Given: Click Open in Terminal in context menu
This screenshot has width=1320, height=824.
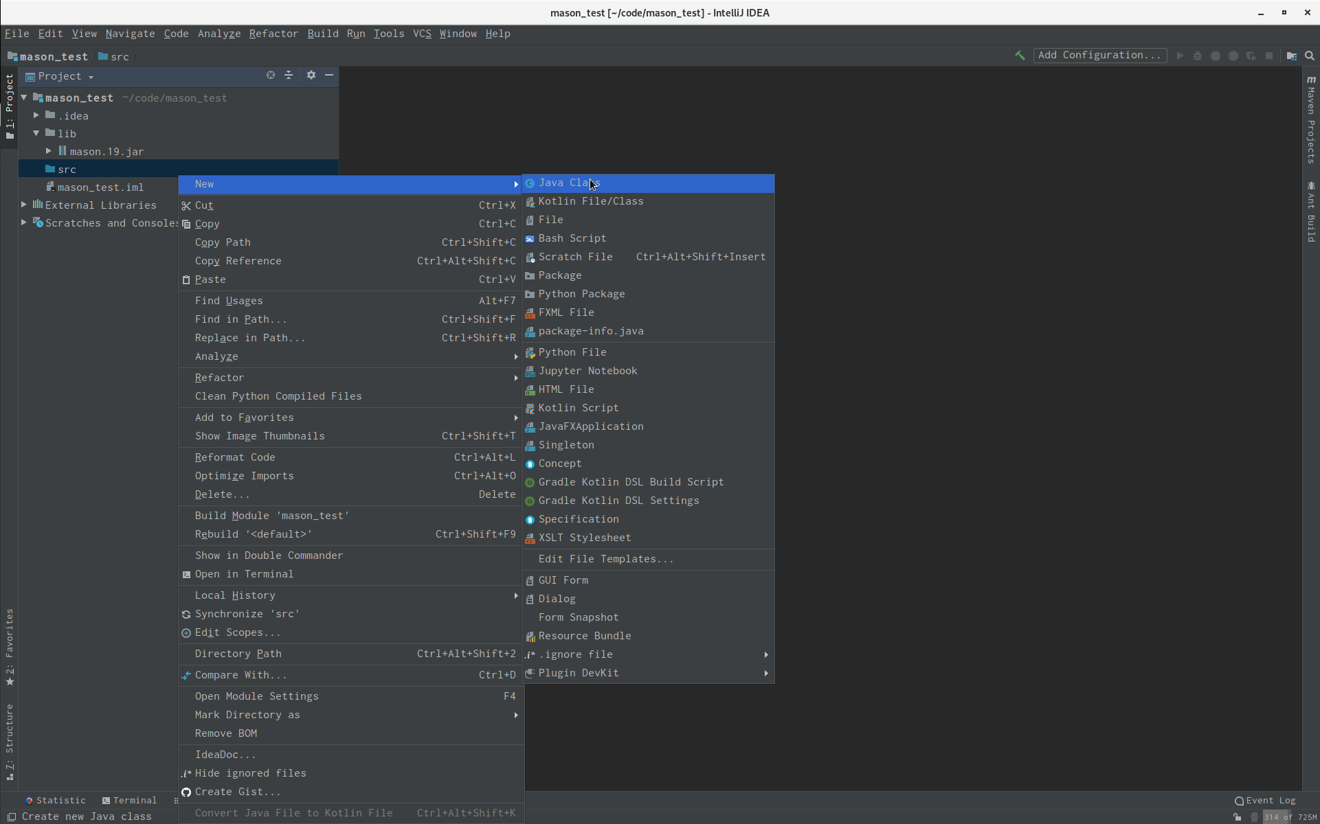Looking at the screenshot, I should (350, 574).
